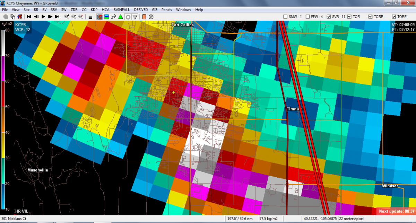Uncheck the SVR - 11 warnings checkbox
Image resolution: width=416 pixels, height=223 pixels.
pos(329,17)
